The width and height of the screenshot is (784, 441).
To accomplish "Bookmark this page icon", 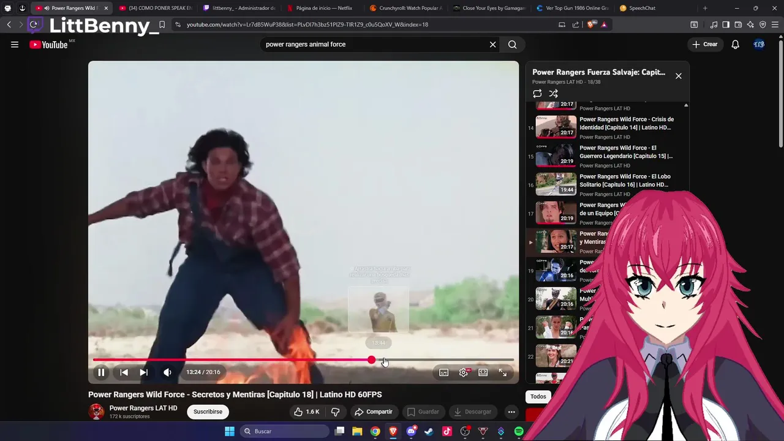I will (162, 24).
